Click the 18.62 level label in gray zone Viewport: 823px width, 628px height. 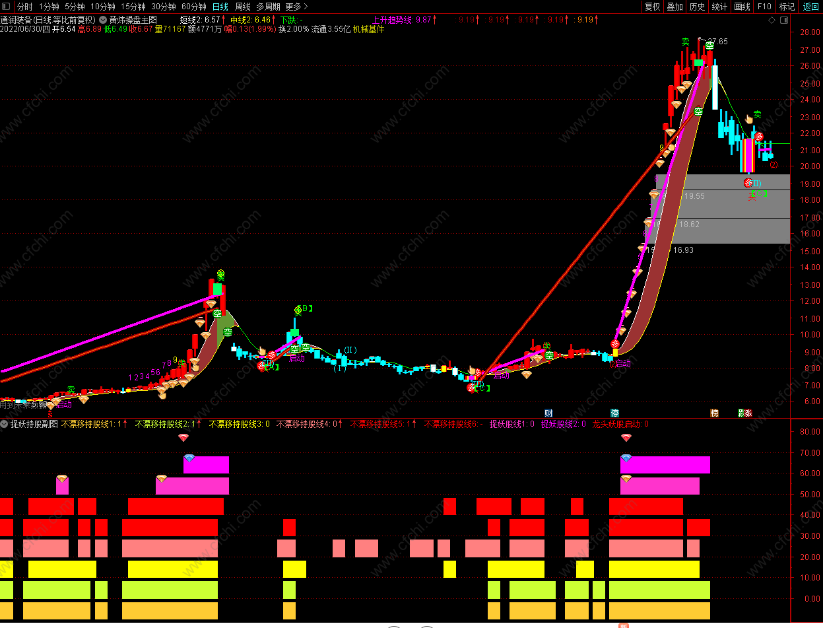[x=689, y=225]
